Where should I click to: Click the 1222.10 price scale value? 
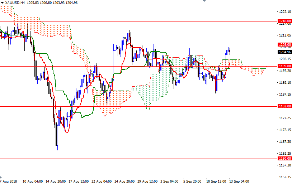tap(284, 12)
